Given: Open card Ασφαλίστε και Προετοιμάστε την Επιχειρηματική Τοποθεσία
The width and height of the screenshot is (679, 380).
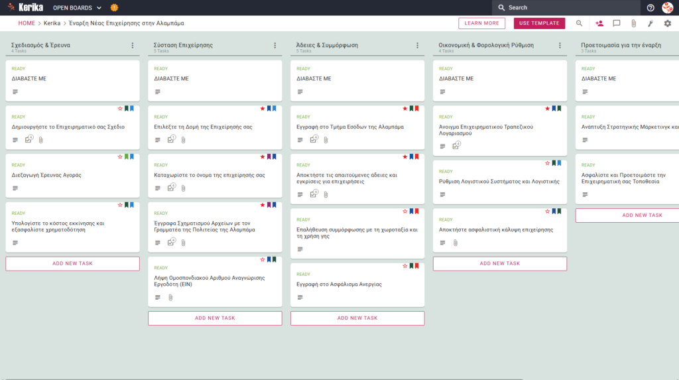Looking at the screenshot, I should [627, 178].
